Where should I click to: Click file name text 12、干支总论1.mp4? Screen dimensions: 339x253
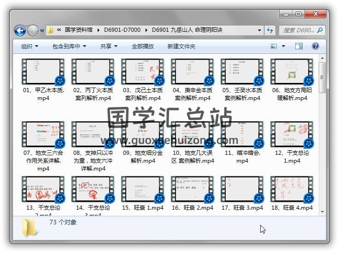coord(292,157)
